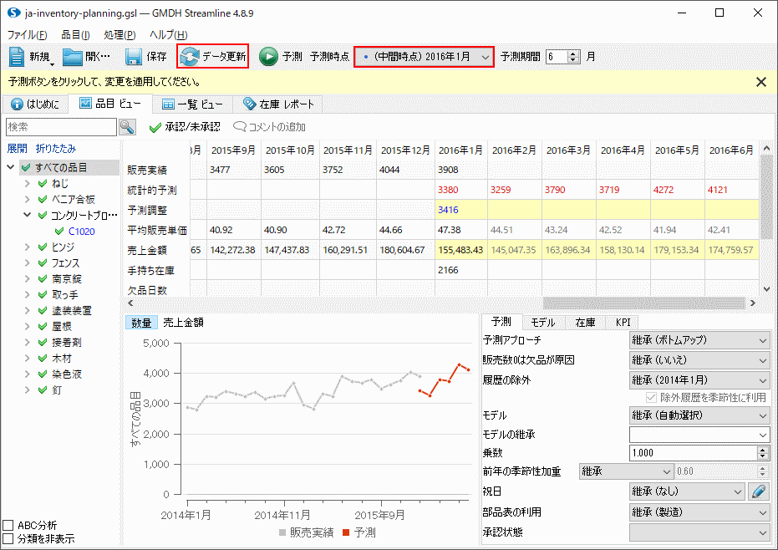Click the green 予測 play icon
This screenshot has width=778, height=550.
[x=268, y=57]
